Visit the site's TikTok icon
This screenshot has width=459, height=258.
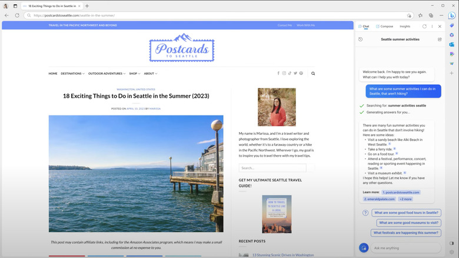click(290, 73)
